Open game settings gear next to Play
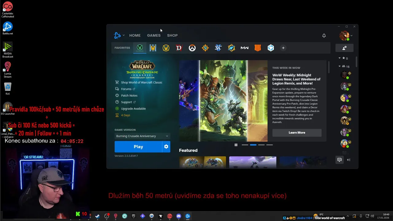 tap(166, 147)
